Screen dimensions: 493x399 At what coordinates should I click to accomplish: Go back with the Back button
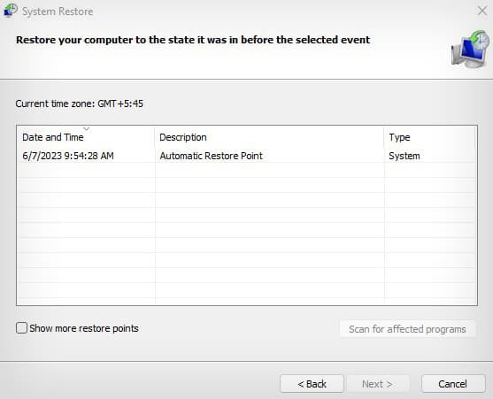[312, 384]
